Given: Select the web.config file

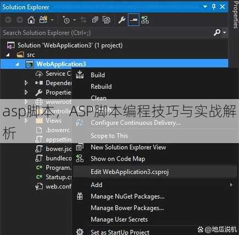Looking at the screenshot, I should click(58, 187).
